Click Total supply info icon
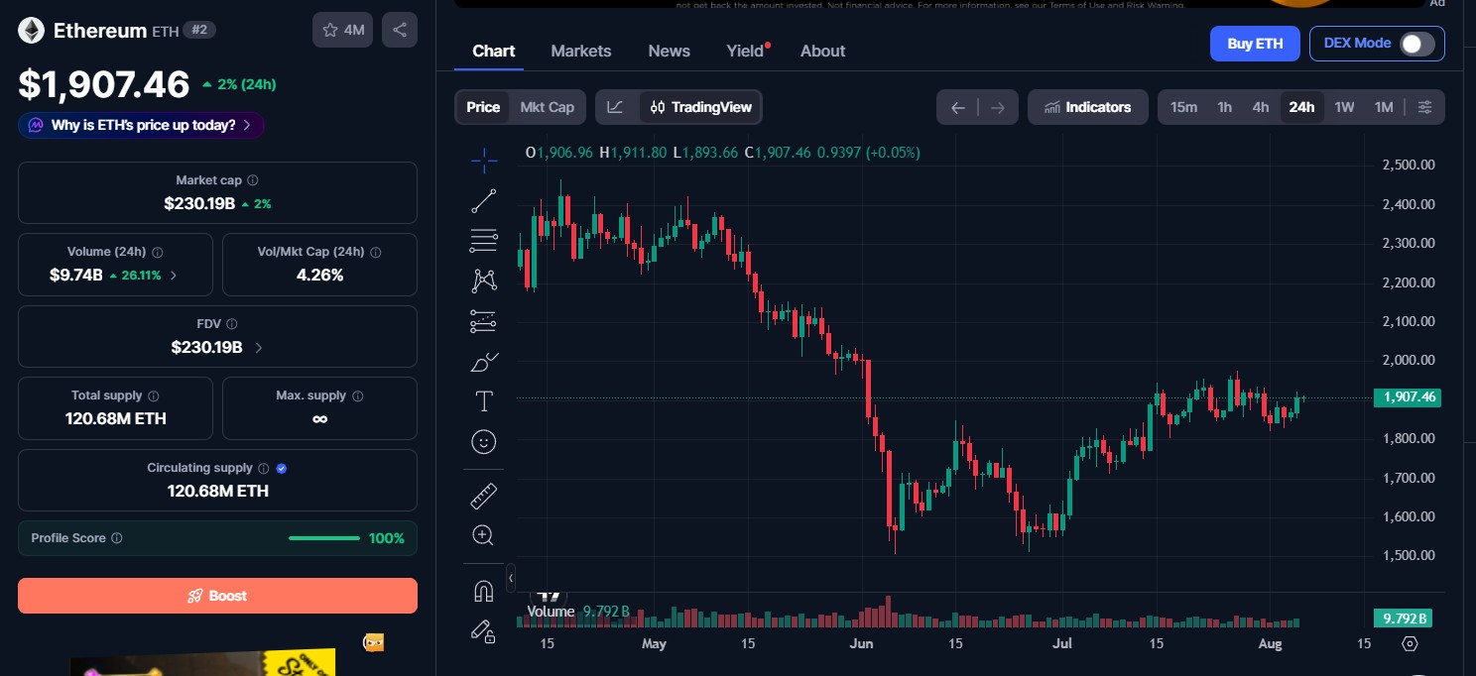Viewport: 1476px width, 676px height. tap(154, 395)
